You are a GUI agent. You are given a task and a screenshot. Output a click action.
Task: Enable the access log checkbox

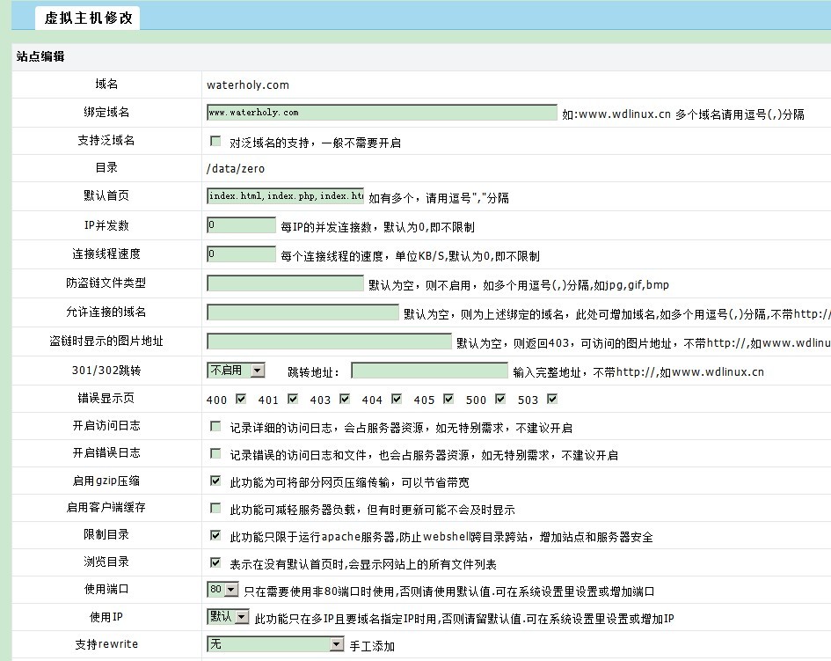point(215,427)
